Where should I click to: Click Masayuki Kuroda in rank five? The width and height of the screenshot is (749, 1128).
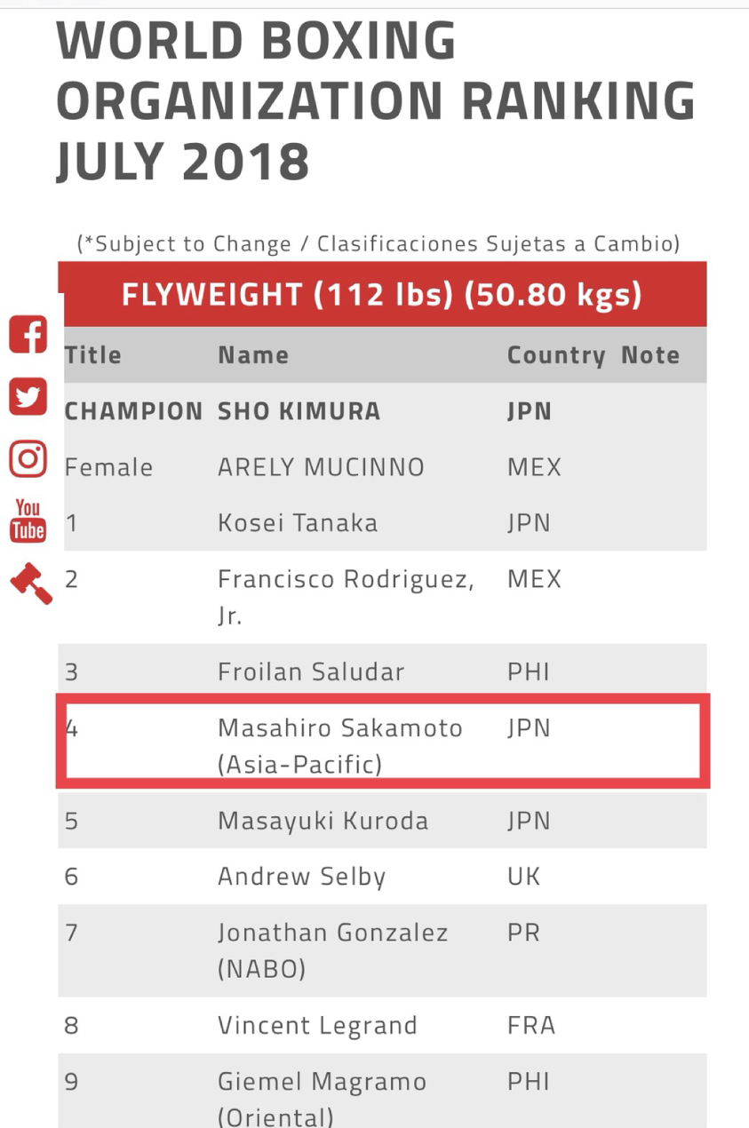tap(323, 821)
